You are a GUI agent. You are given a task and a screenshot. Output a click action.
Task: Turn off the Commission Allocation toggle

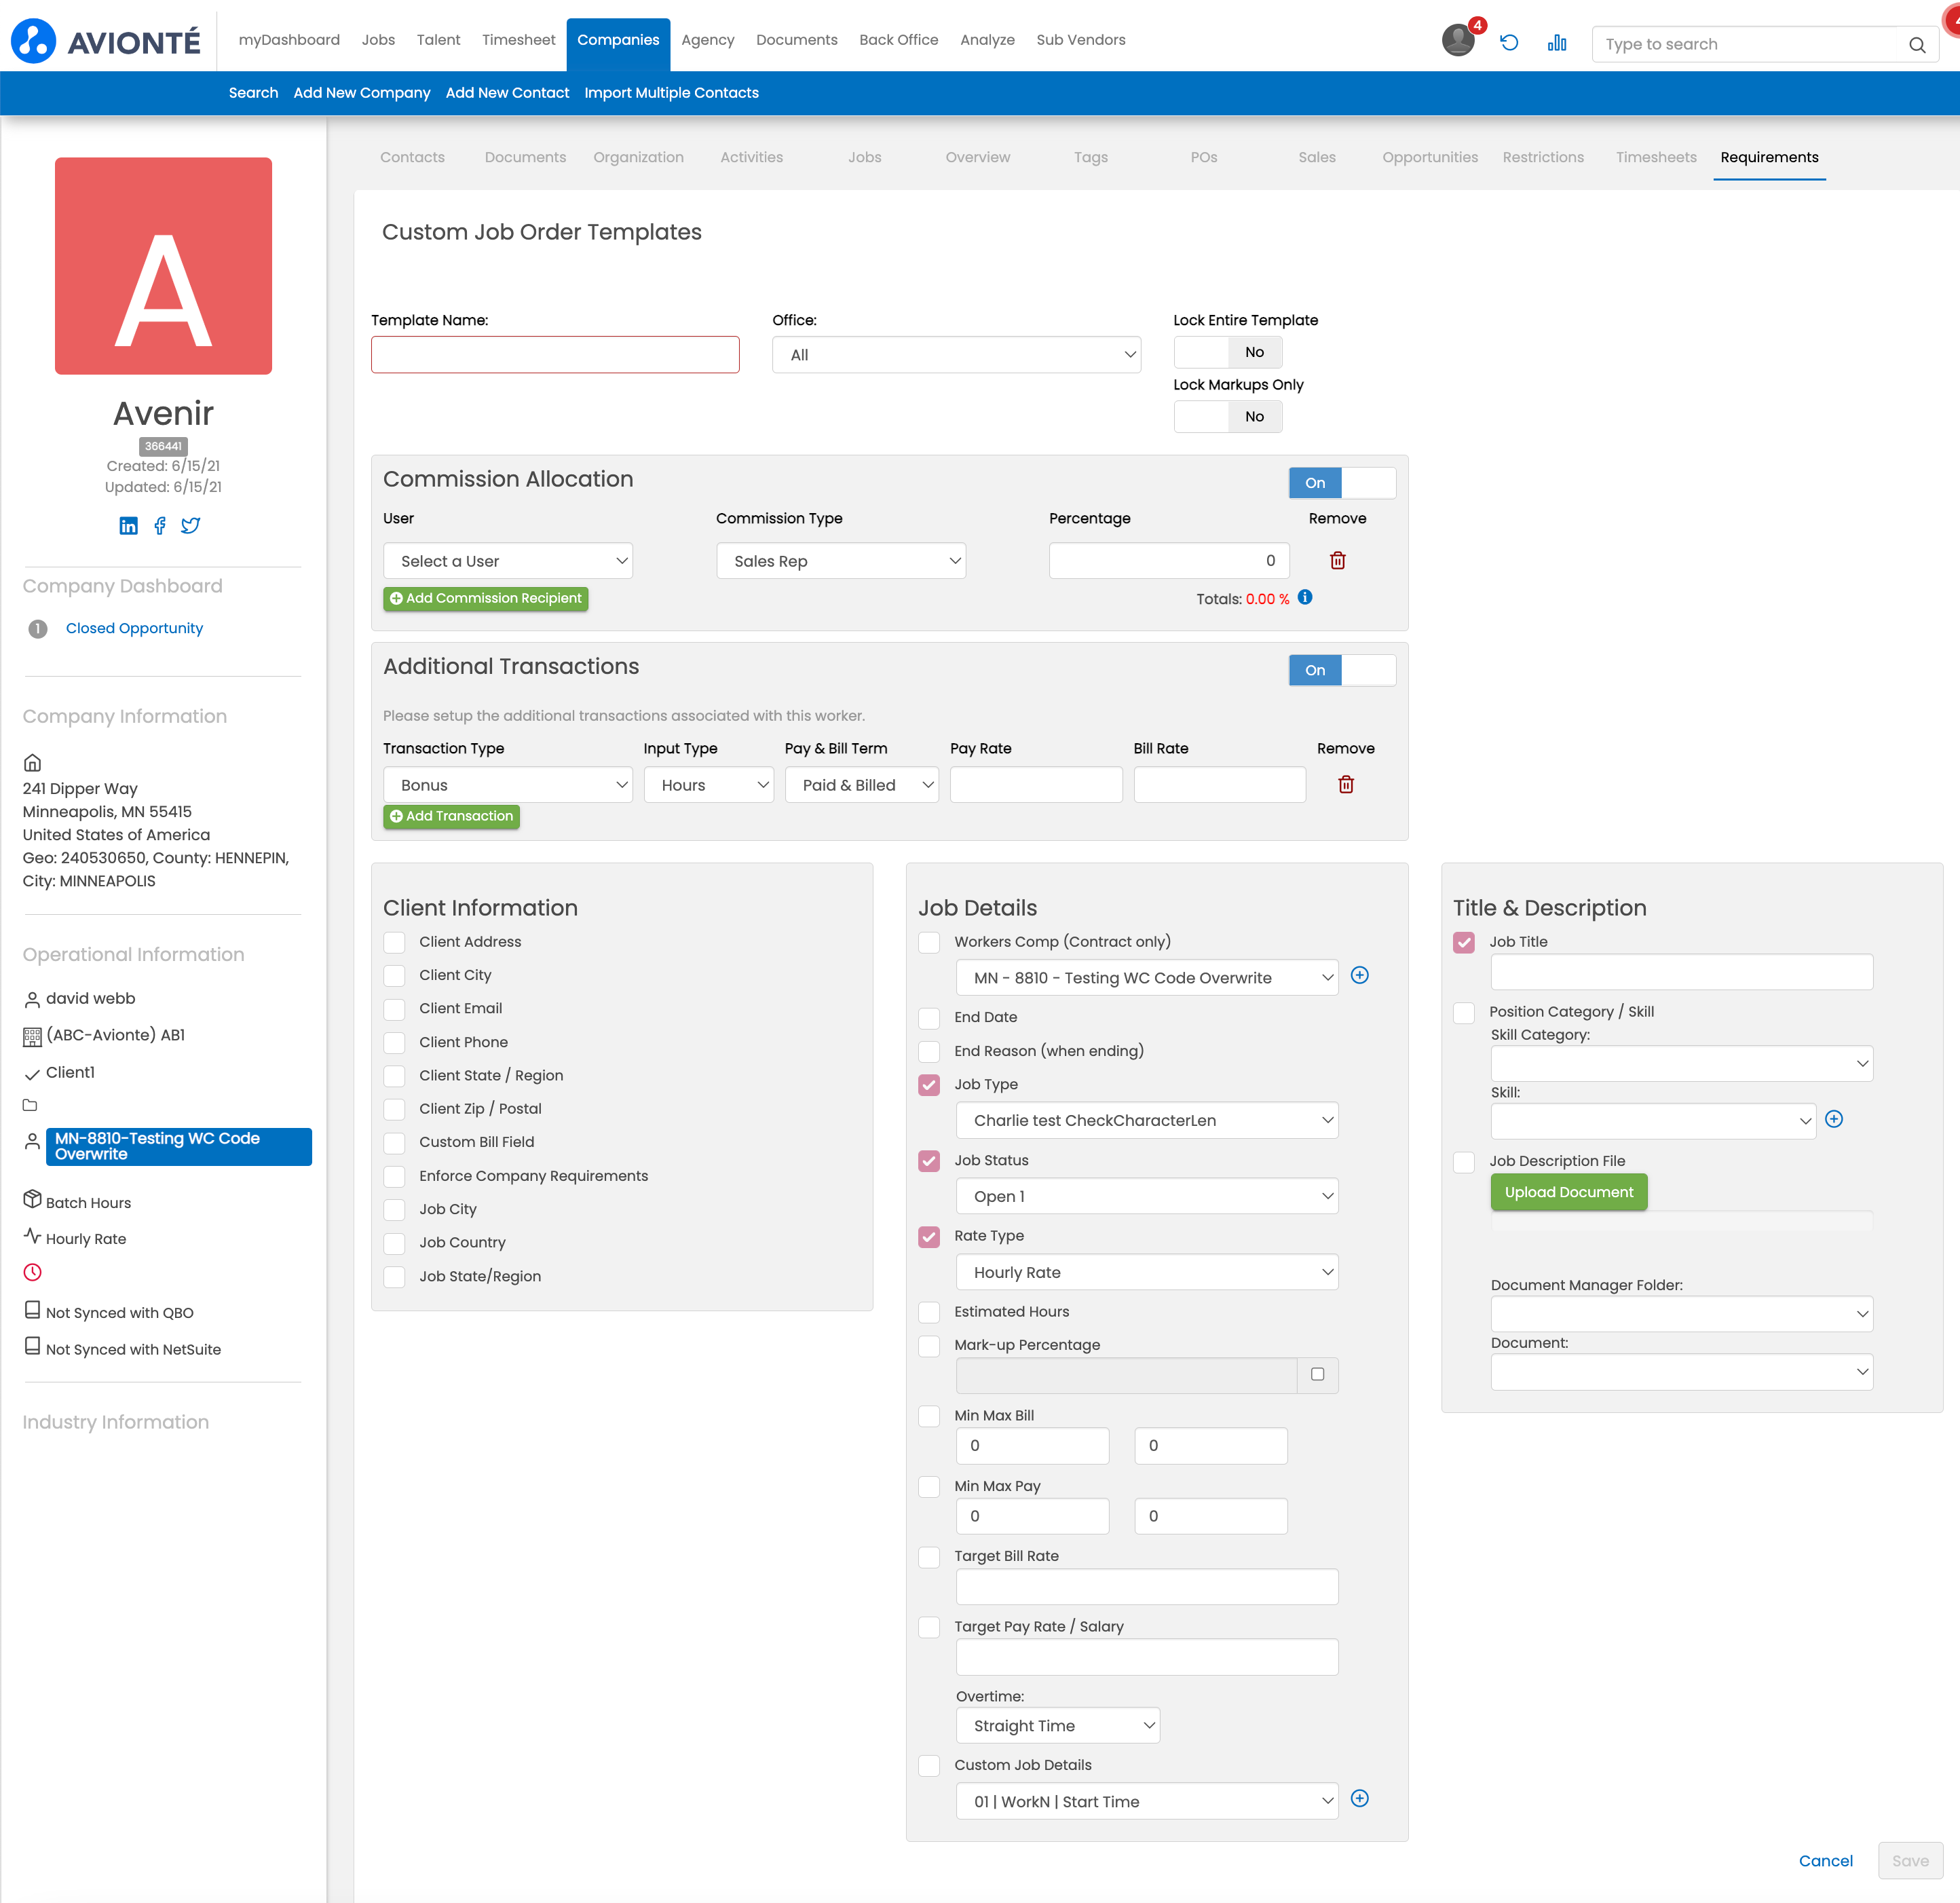coord(1341,483)
